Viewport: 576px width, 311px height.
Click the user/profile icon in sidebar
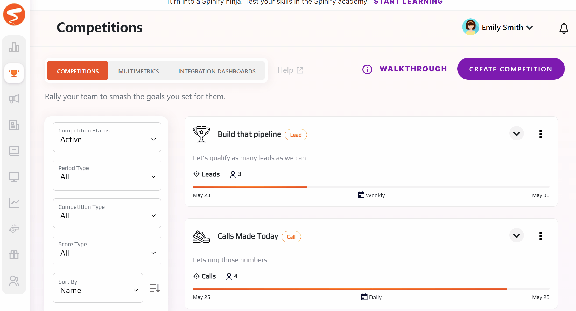[14, 280]
